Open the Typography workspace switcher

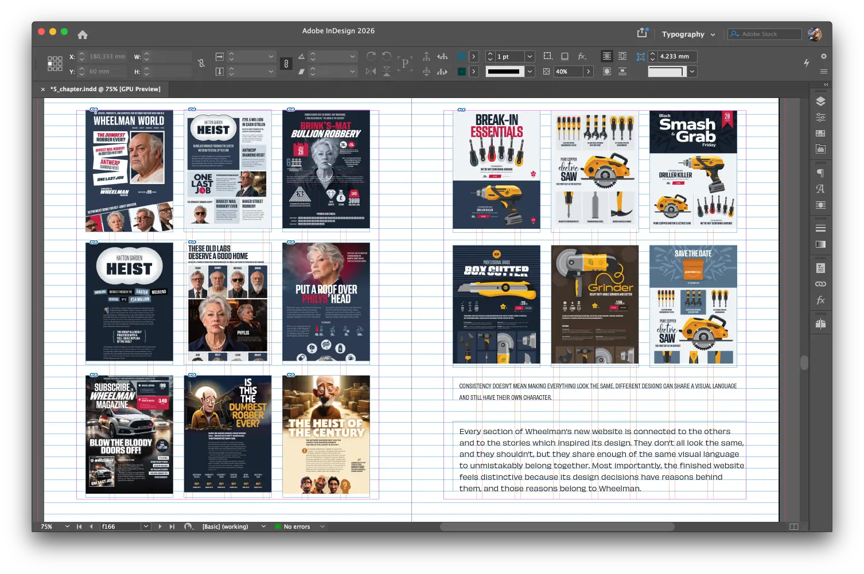pos(688,34)
